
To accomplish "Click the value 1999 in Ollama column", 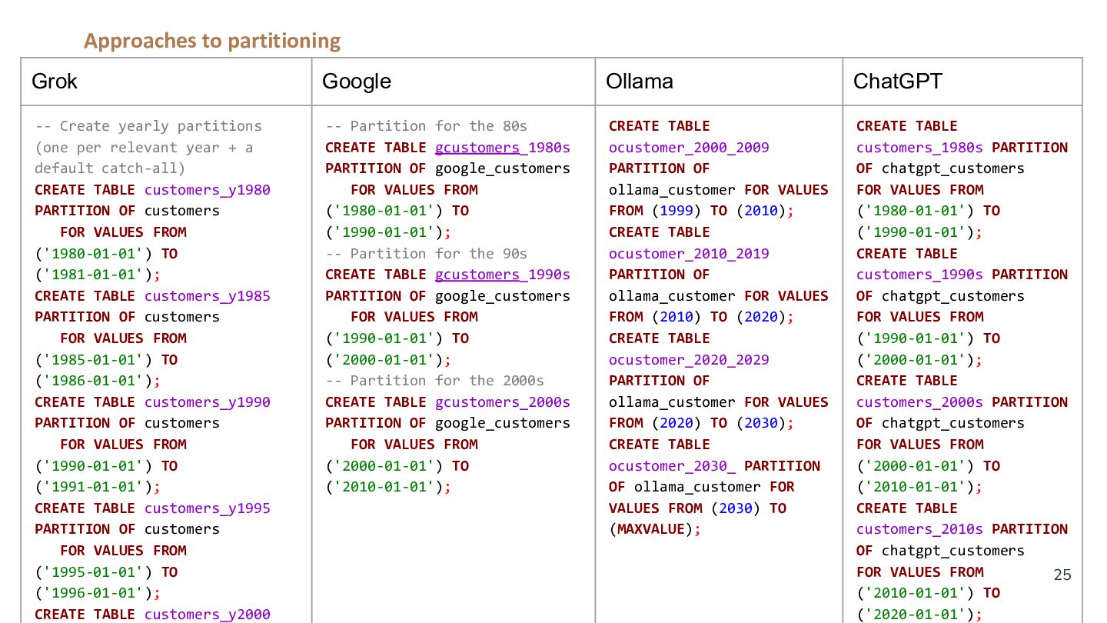I will coord(676,211).
